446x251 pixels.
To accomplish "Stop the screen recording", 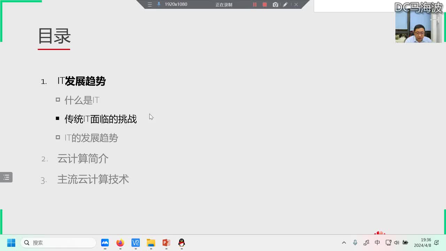I will pyautogui.click(x=265, y=5).
